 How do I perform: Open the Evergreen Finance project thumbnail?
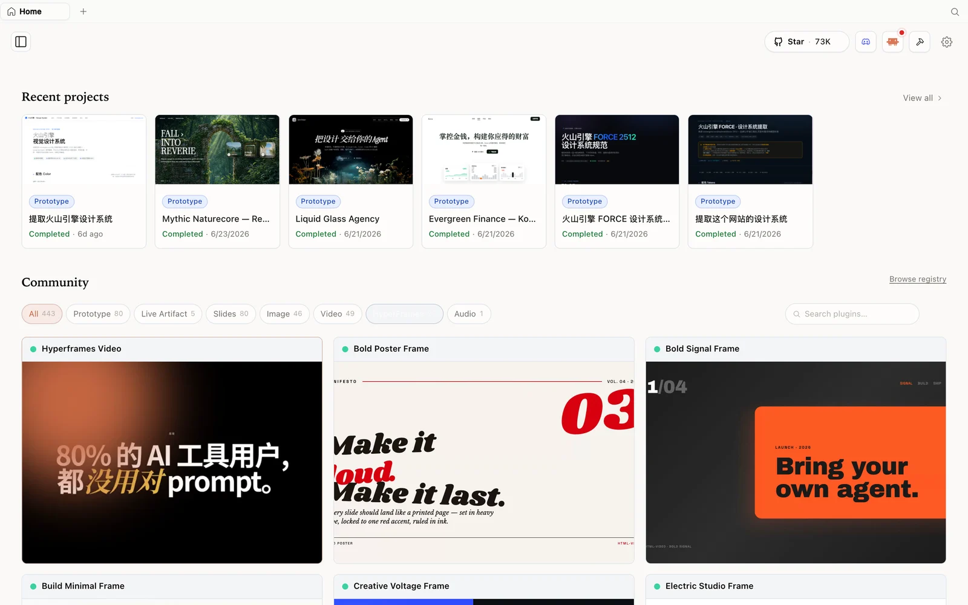(x=484, y=149)
